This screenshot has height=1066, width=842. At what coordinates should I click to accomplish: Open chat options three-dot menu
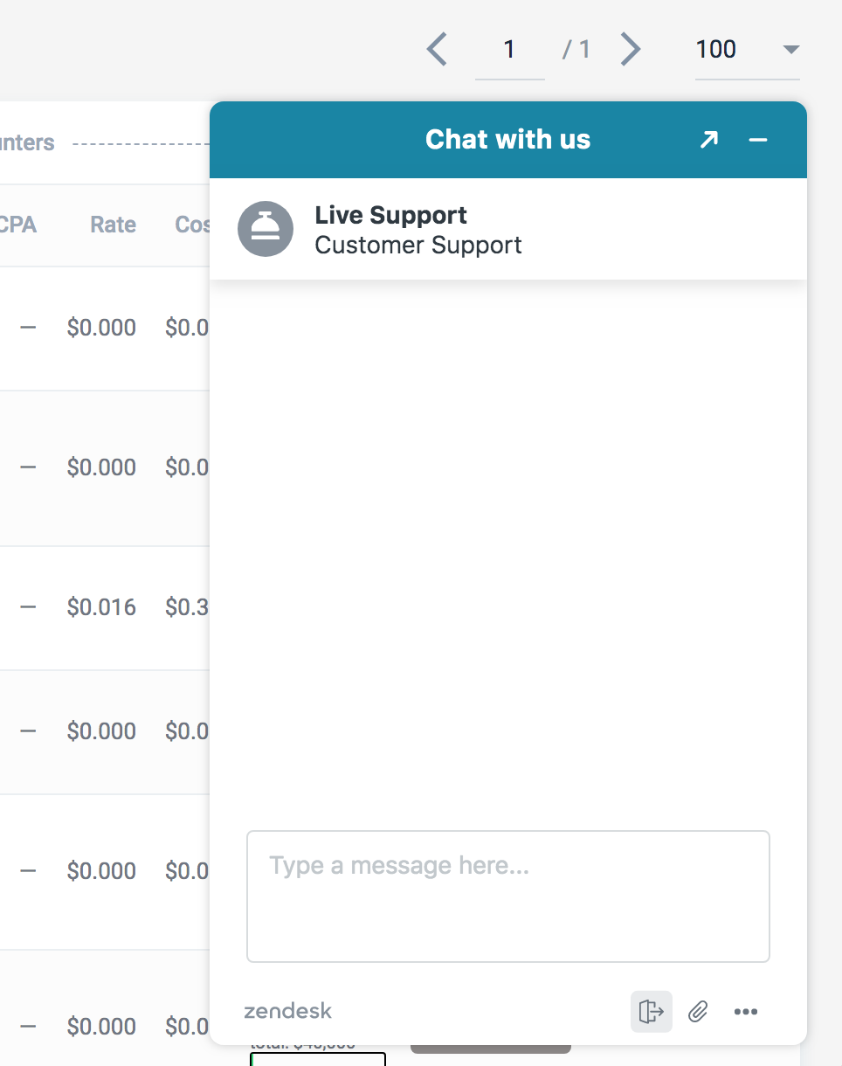(746, 1012)
